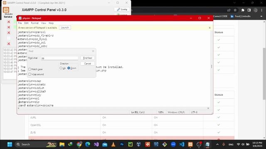This screenshot has width=266, height=149.
Task: Toggle Chrome side panel
Action: click(x=249, y=10)
